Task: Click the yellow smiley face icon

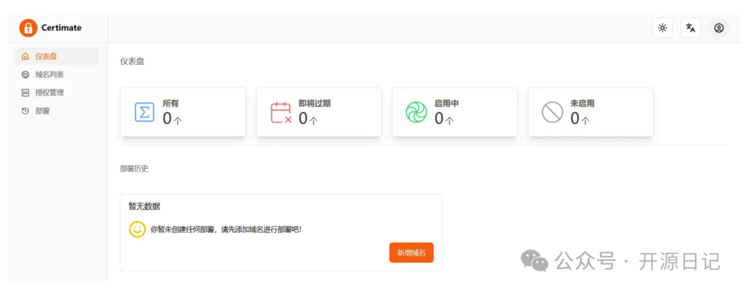Action: coord(137,229)
